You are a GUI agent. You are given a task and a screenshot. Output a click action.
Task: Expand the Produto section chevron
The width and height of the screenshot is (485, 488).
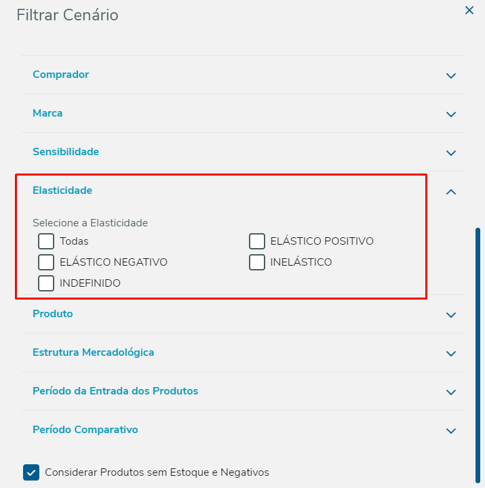(451, 314)
